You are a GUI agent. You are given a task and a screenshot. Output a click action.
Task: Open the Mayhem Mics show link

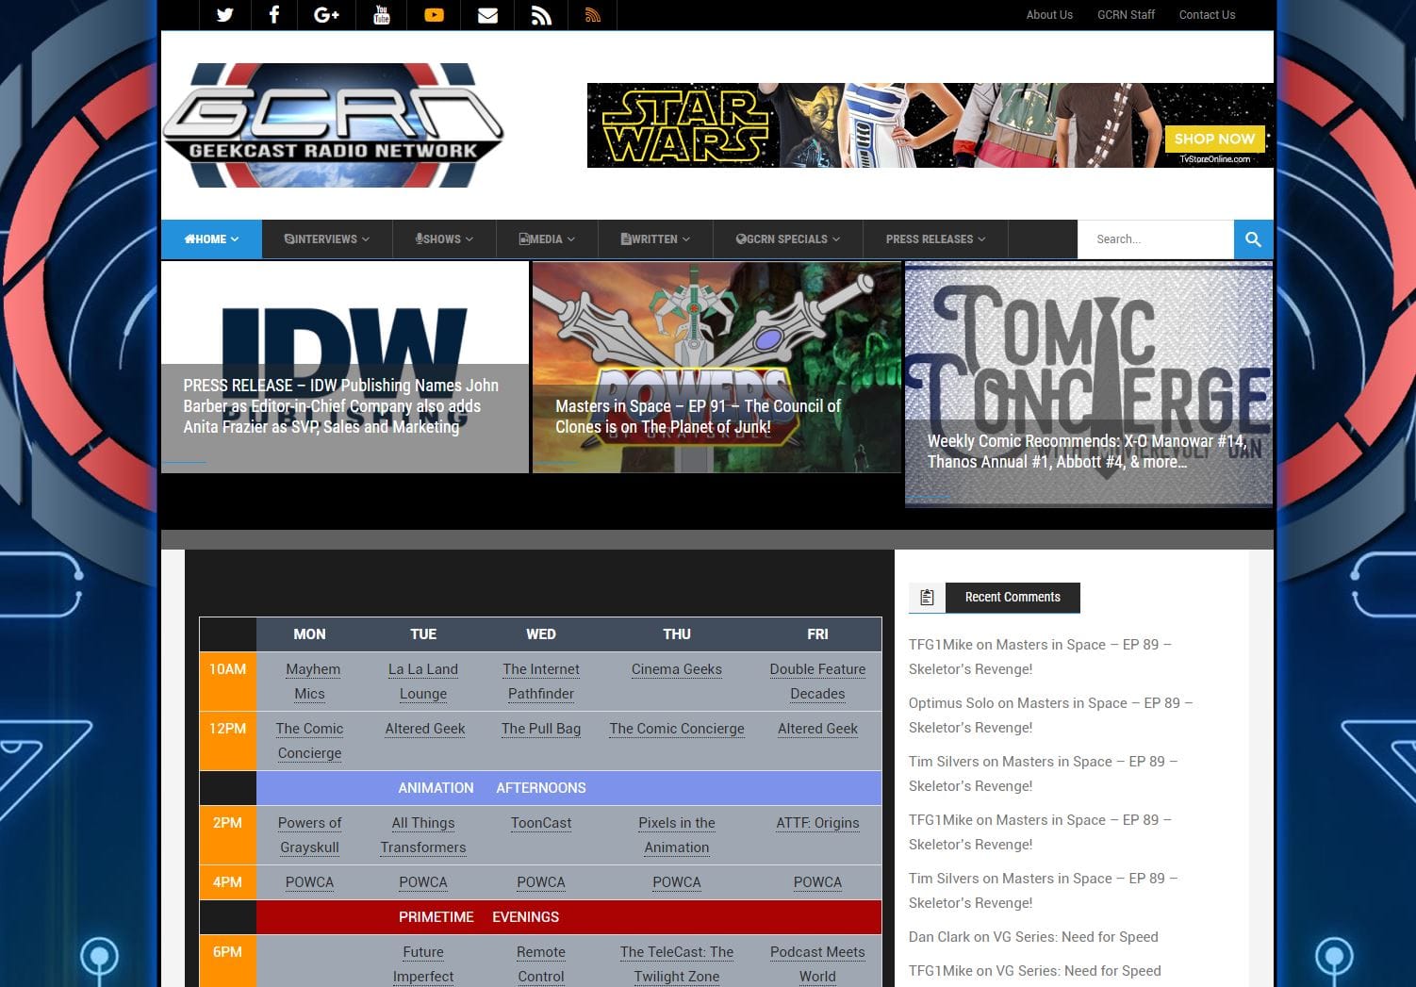coord(312,682)
